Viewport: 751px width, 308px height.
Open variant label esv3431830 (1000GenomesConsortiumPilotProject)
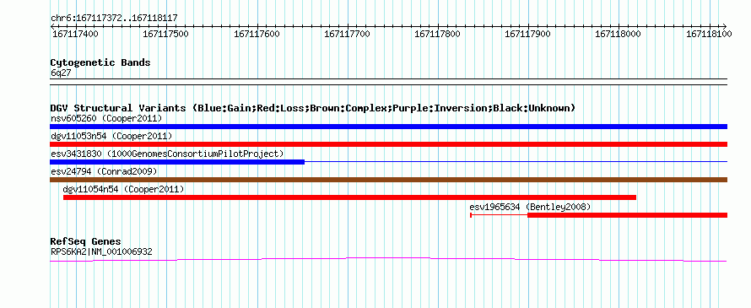167,154
